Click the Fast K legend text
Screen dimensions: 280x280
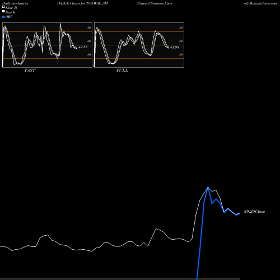[x=11, y=12]
